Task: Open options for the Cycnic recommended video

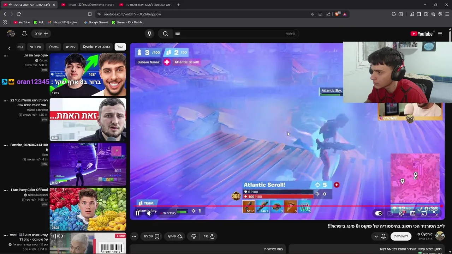Action: click(x=6, y=56)
